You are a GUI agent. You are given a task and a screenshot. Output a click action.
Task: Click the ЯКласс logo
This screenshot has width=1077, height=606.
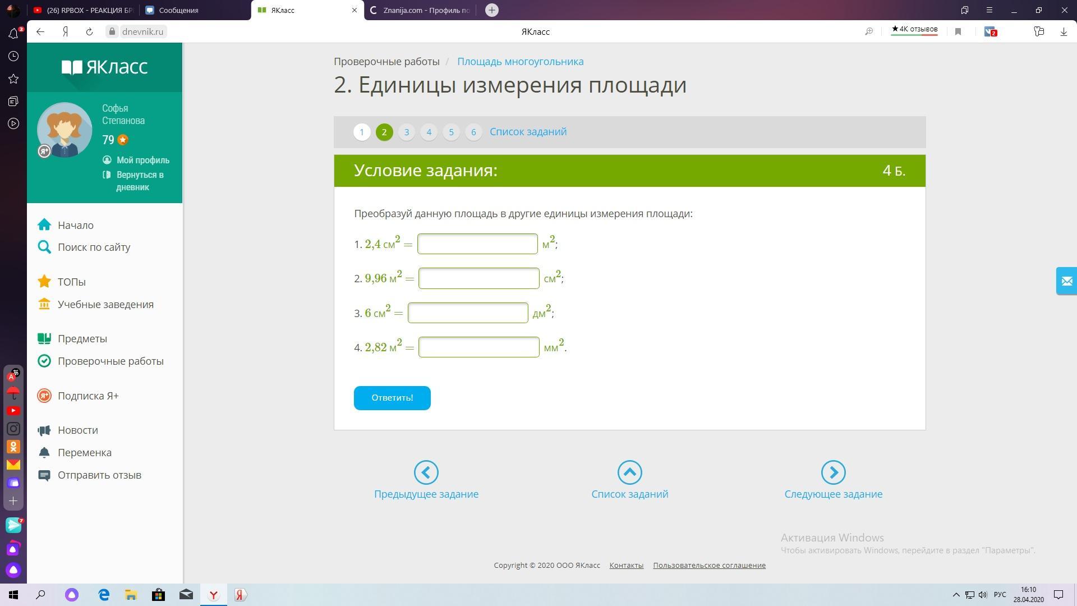tap(104, 67)
